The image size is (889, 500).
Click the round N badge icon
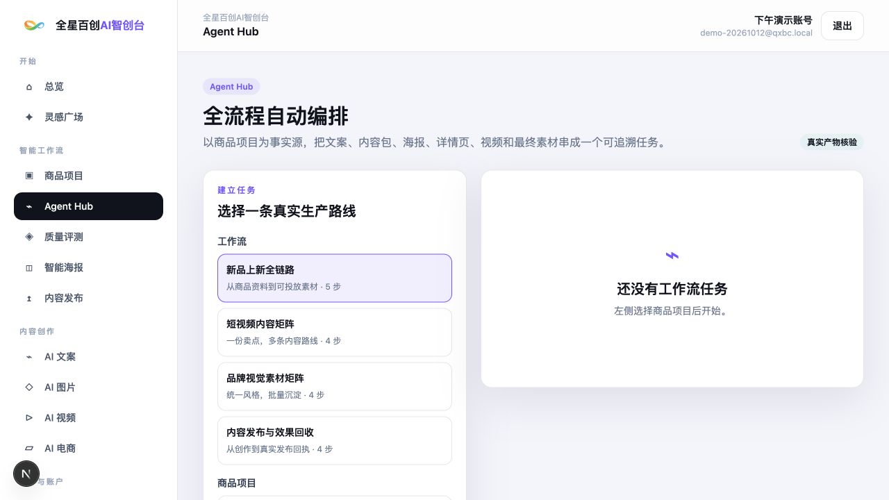[26, 474]
